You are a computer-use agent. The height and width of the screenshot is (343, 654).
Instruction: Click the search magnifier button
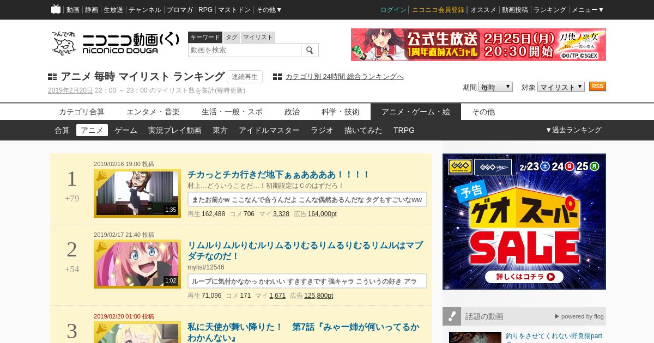click(310, 50)
